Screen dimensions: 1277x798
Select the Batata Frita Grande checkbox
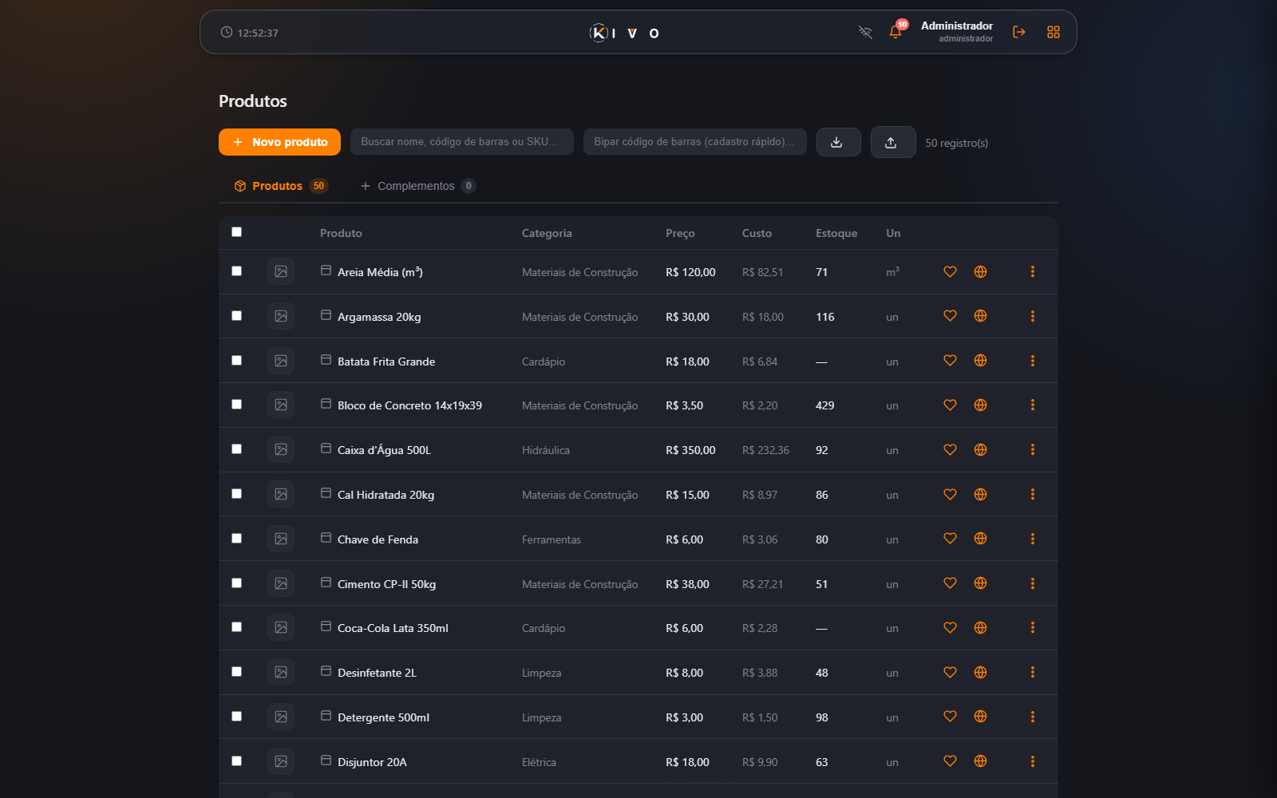point(236,361)
